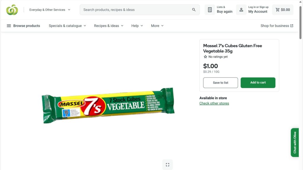Click the Browse products hamburger icon
Screen dimensions: 303x170
point(9,26)
